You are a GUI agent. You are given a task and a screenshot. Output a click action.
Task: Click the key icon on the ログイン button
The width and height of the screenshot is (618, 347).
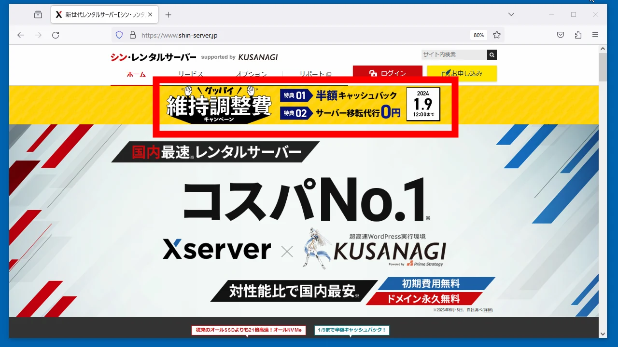(x=373, y=73)
